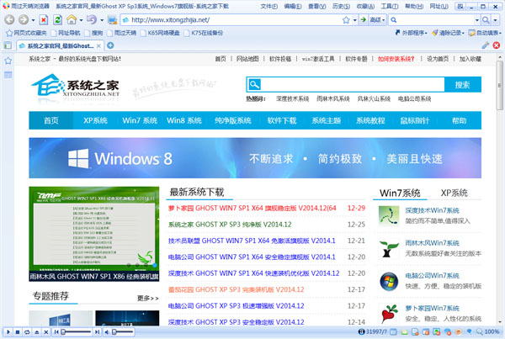The image size is (505, 339).
Task: Open the 工具(T) menu
Action: pyautogui.click(x=390, y=6)
